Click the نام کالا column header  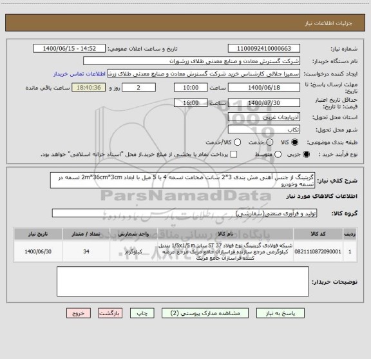click(x=225, y=234)
